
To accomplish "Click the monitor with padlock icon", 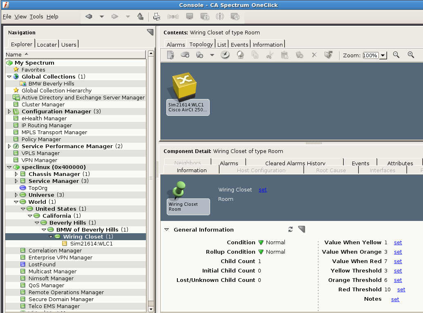I will coord(205,16).
